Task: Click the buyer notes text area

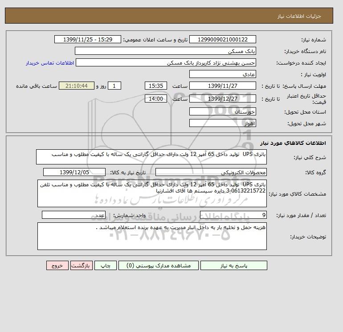Action: click(x=152, y=236)
